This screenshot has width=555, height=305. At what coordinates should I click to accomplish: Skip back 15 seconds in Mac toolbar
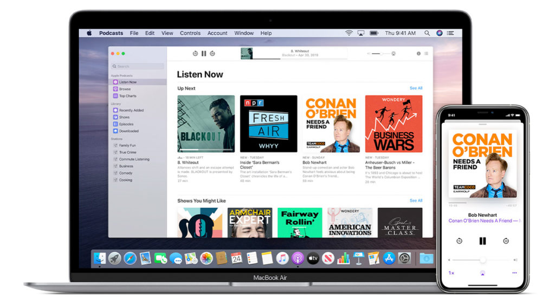click(195, 54)
